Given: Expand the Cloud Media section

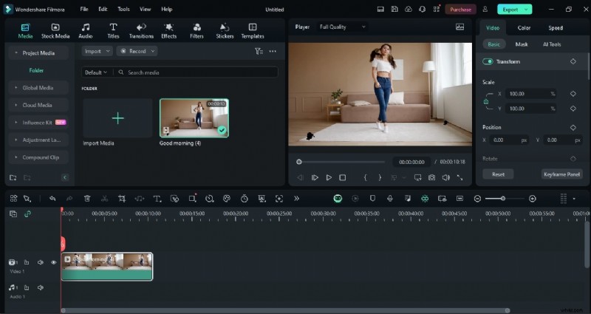Looking at the screenshot, I should point(38,105).
